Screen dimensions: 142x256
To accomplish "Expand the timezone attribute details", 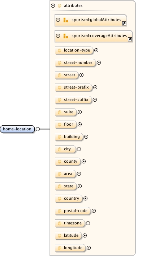I will click(88, 223).
